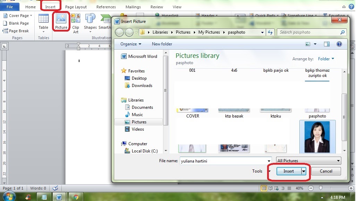Switch to the Review tab
The height and width of the screenshot is (201, 358).
tap(157, 7)
